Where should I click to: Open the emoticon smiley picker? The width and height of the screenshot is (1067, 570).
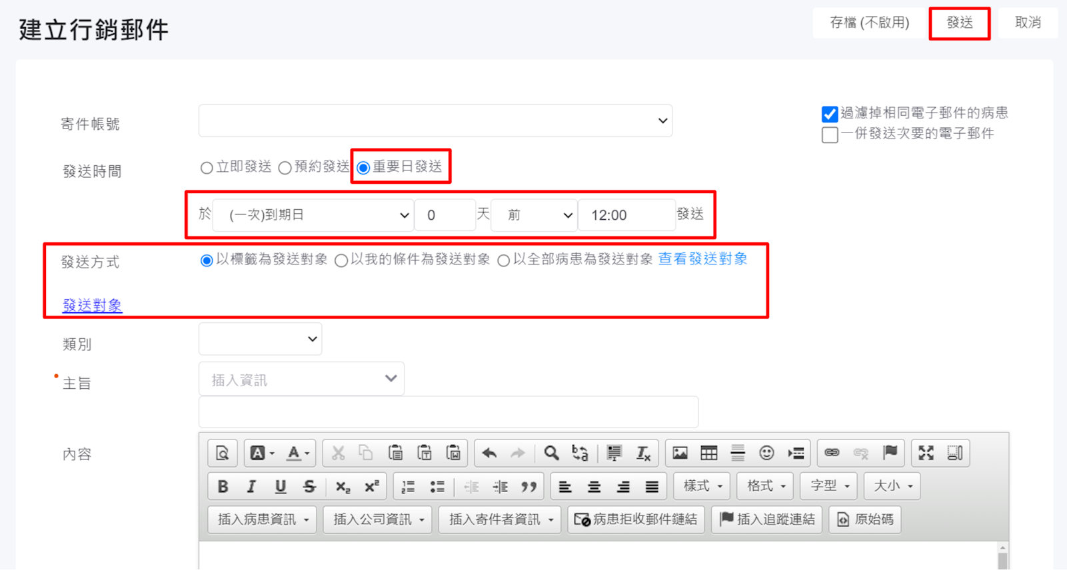pos(766,453)
